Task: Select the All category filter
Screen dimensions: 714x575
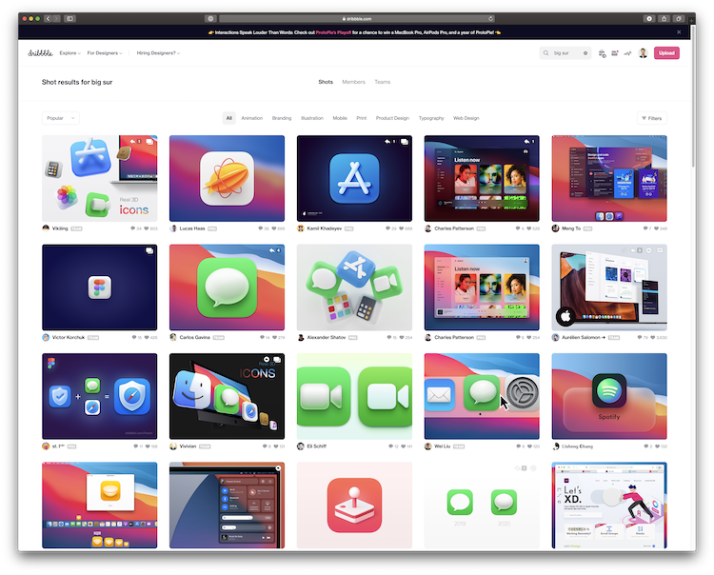Action: click(x=229, y=118)
